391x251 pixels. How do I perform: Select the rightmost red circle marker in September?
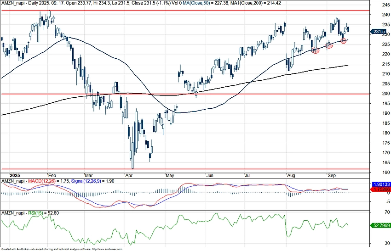343,41
